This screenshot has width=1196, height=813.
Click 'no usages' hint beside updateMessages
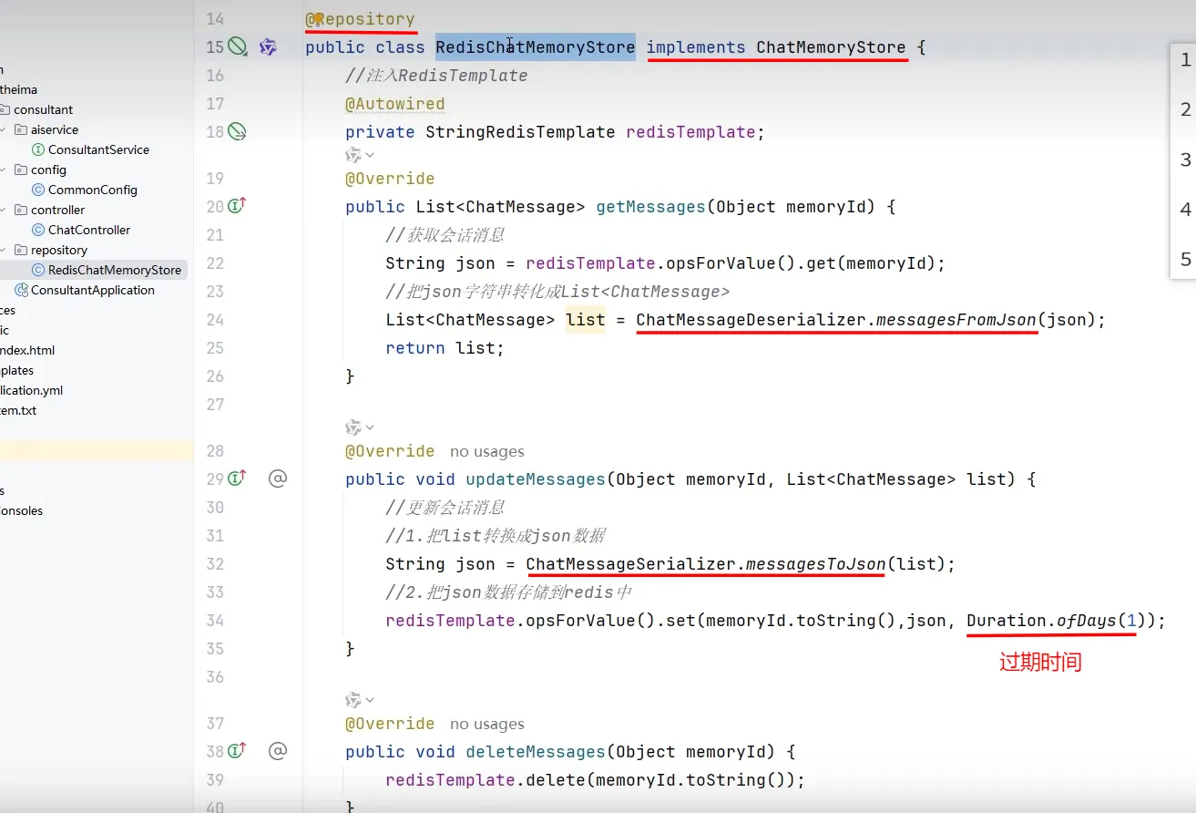pyautogui.click(x=486, y=451)
